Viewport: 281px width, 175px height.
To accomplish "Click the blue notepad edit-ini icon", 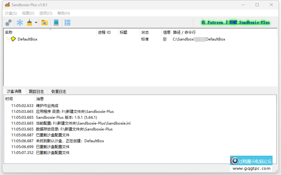I will [x=56, y=23].
